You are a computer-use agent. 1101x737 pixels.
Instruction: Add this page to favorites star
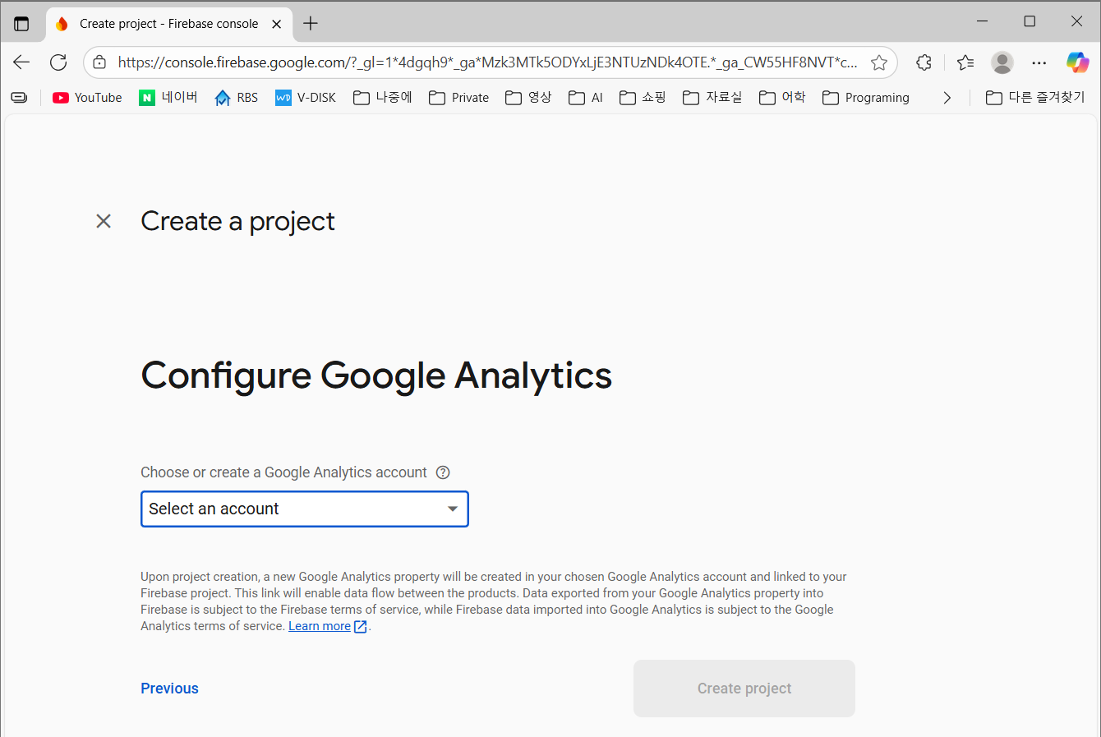(x=879, y=62)
